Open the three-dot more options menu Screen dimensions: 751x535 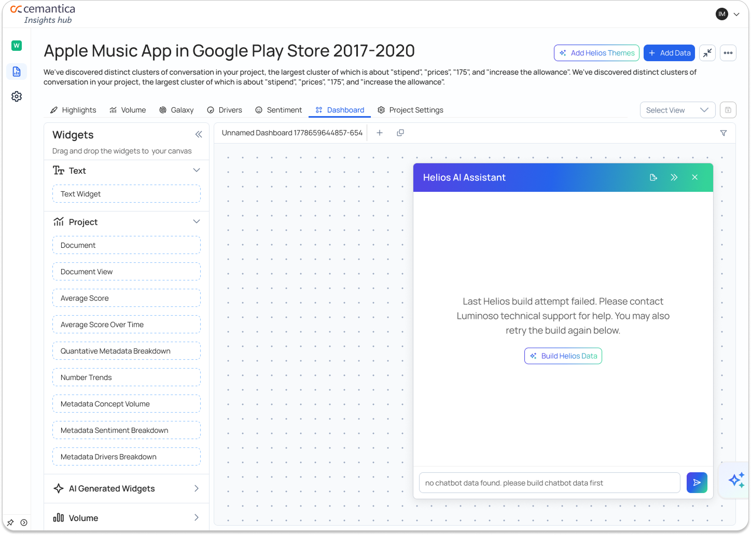728,53
